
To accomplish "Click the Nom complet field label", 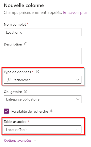I will [x=15, y=24].
